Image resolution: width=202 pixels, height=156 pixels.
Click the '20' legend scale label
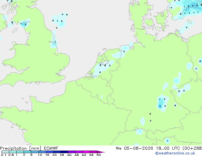[54, 155]
